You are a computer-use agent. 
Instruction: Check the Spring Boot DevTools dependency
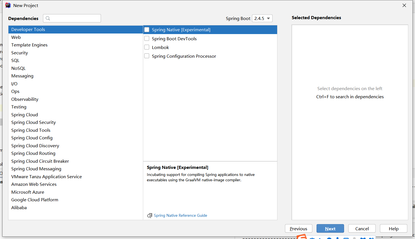tap(147, 39)
